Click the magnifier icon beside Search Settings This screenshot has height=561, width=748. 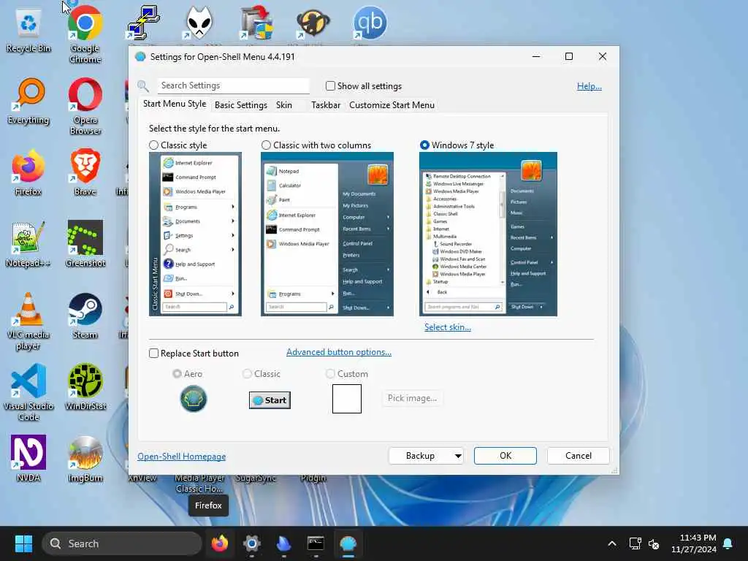click(x=142, y=86)
